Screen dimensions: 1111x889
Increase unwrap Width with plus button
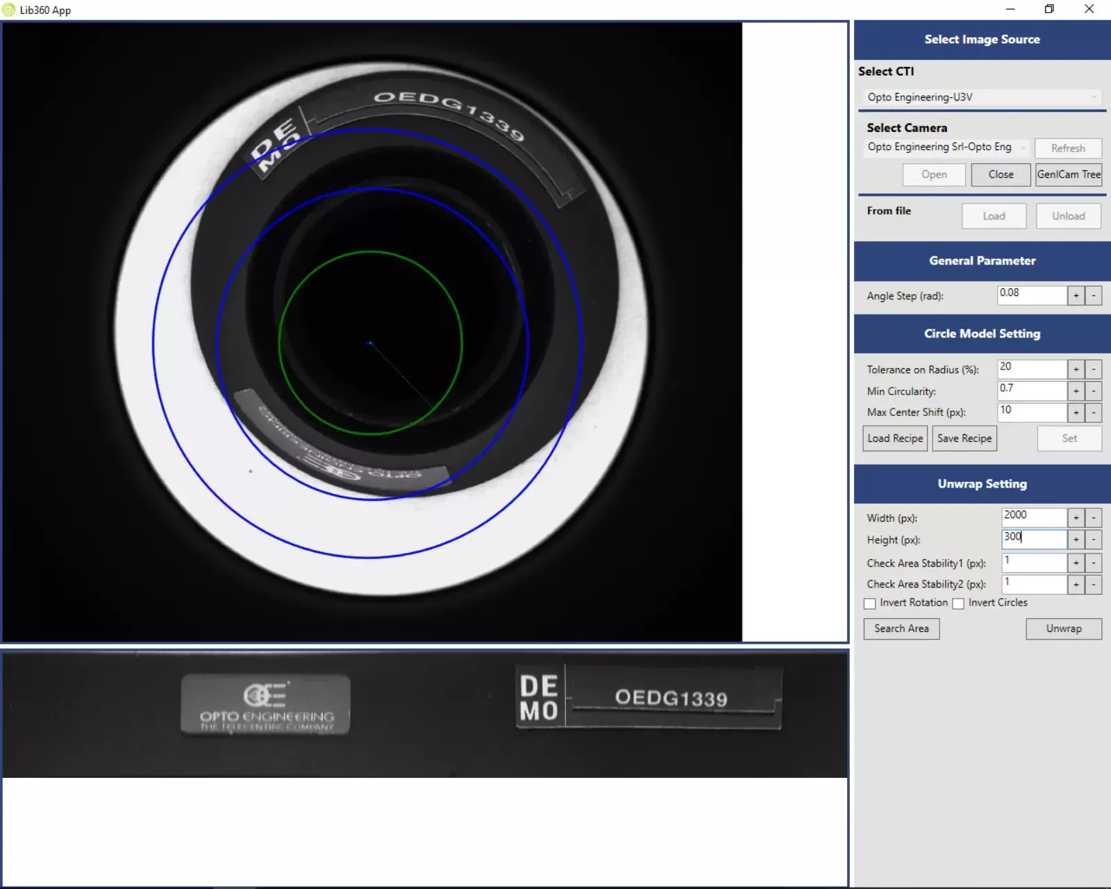(x=1076, y=518)
